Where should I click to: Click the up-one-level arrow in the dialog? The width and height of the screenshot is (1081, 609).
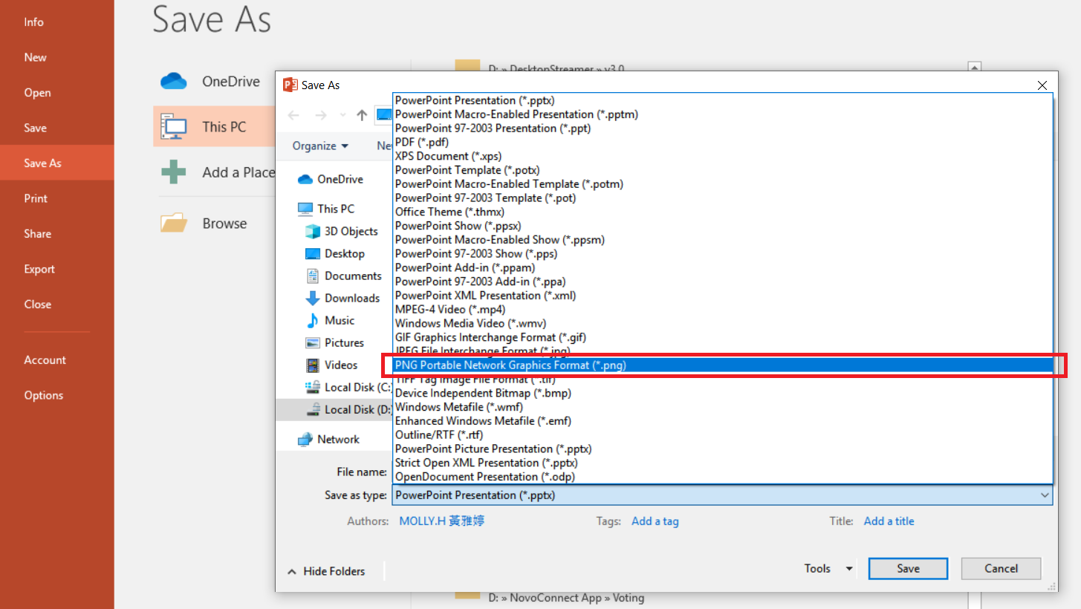(362, 115)
